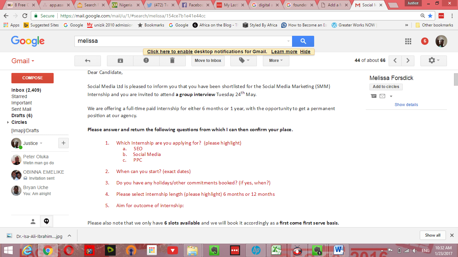View the 6 Google notifications badge
Screen dimensions: 458x257
(x=425, y=41)
